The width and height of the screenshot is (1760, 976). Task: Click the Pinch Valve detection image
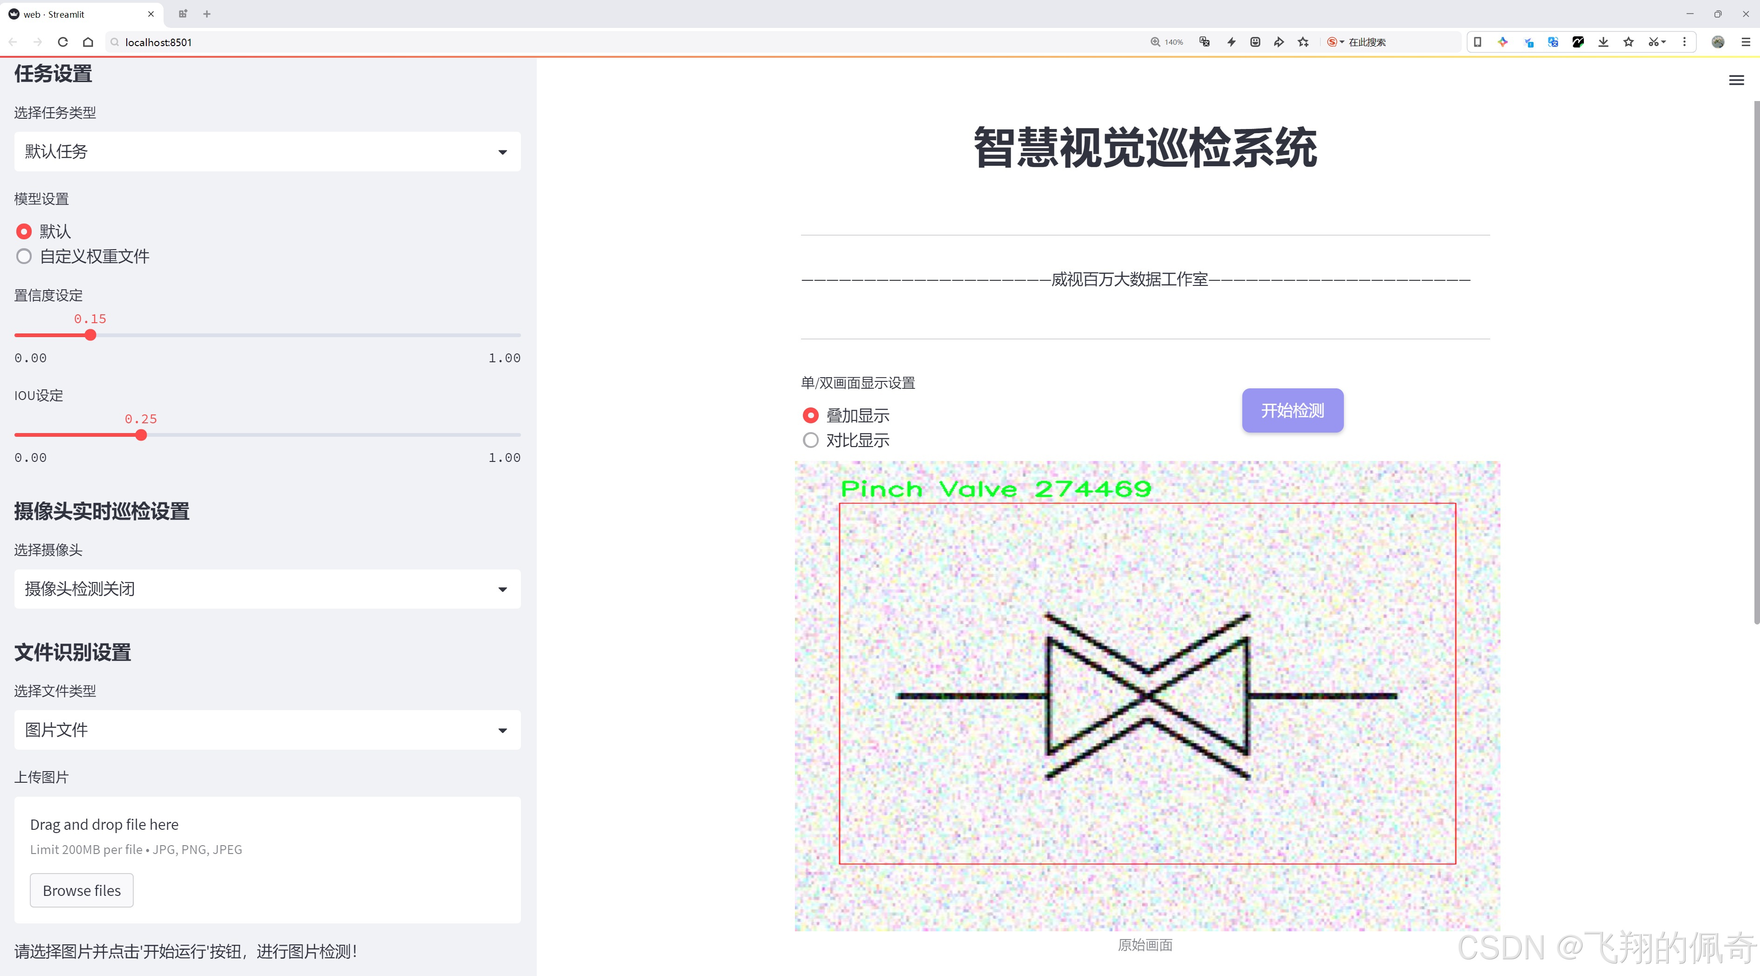tap(1147, 696)
